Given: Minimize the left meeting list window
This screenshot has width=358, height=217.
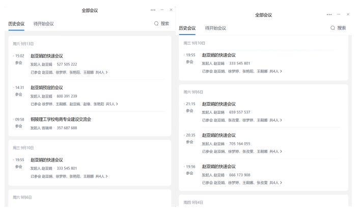Looking at the screenshot, I should point(162,10).
